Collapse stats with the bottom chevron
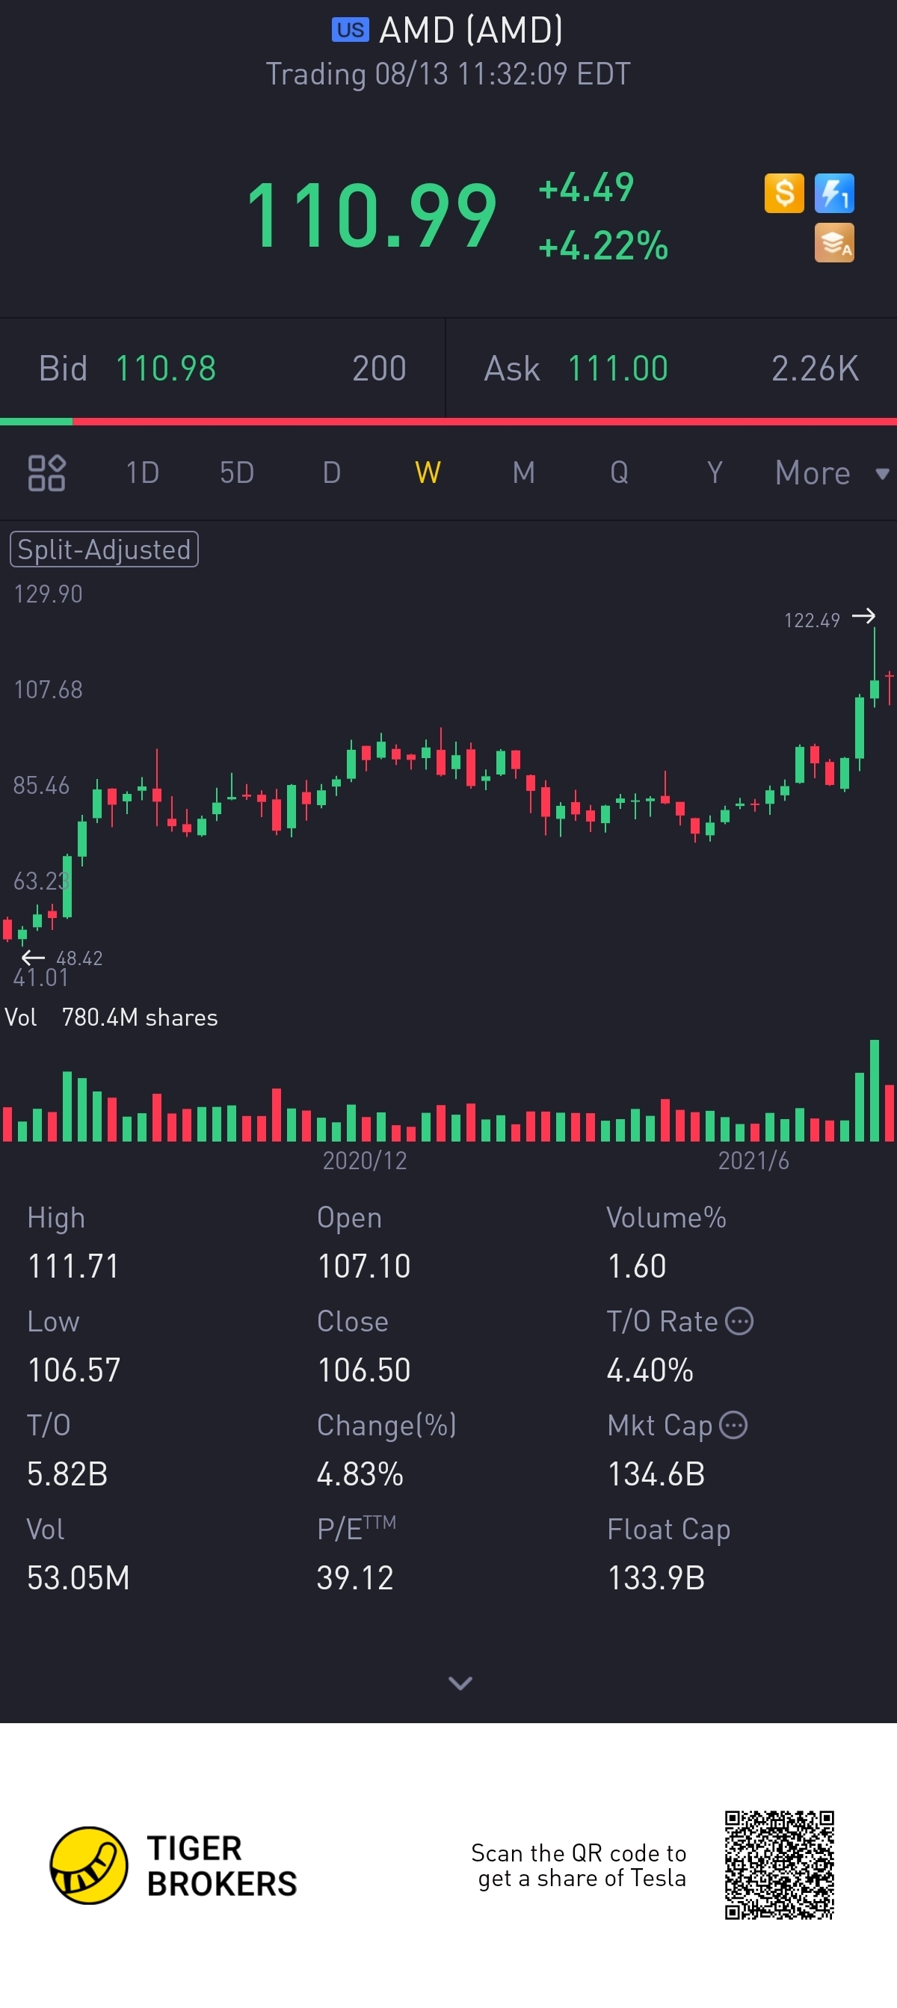Image resolution: width=897 pixels, height=2008 pixels. pos(460,1683)
